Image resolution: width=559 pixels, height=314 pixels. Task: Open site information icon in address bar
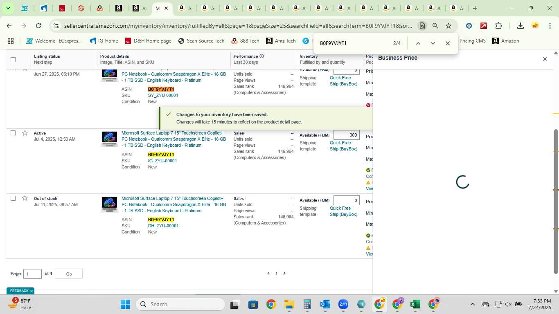pyautogui.click(x=56, y=26)
